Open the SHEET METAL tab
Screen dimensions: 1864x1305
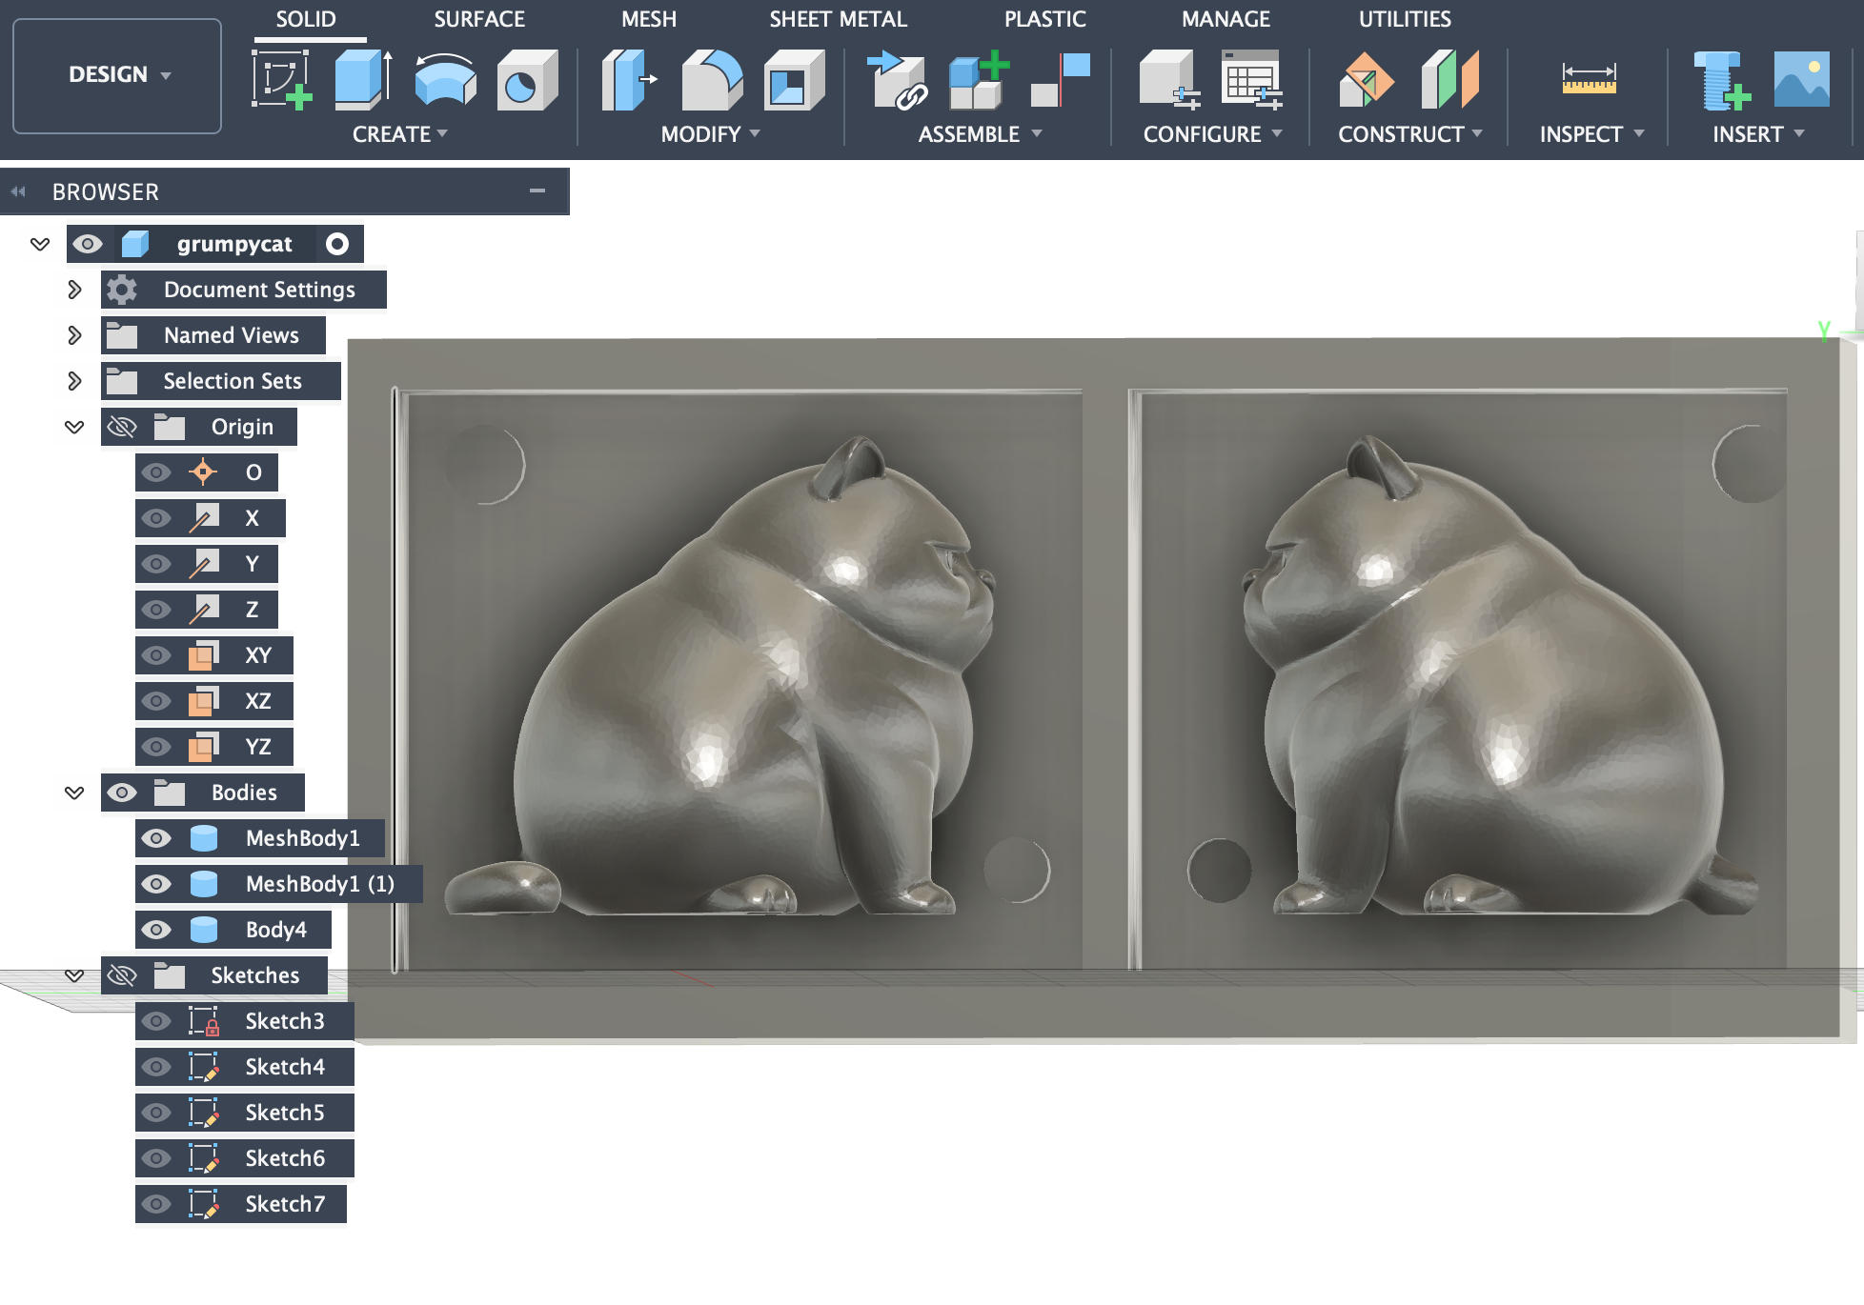click(x=838, y=19)
